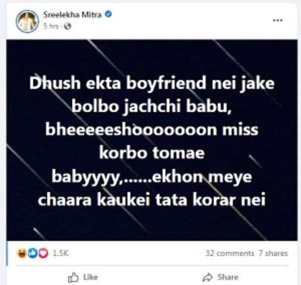
Task: Click the blue thumbs-up reaction emoji
Action: tap(33, 253)
